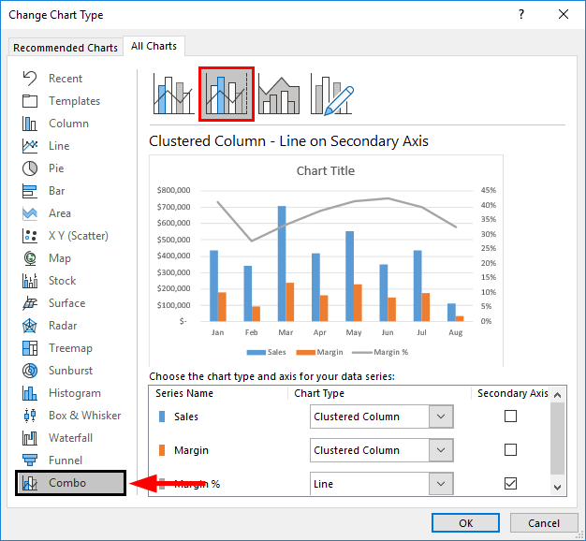
Task: Choose the Treemap chart icon
Action: (x=30, y=348)
